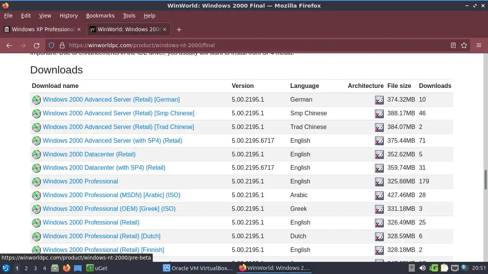
Task: Switch to the Windows XP Professional tab
Action: 43,29
